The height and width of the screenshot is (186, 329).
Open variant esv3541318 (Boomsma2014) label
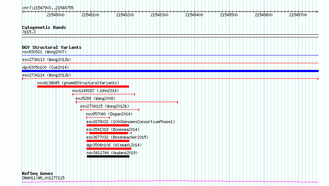point(113,129)
